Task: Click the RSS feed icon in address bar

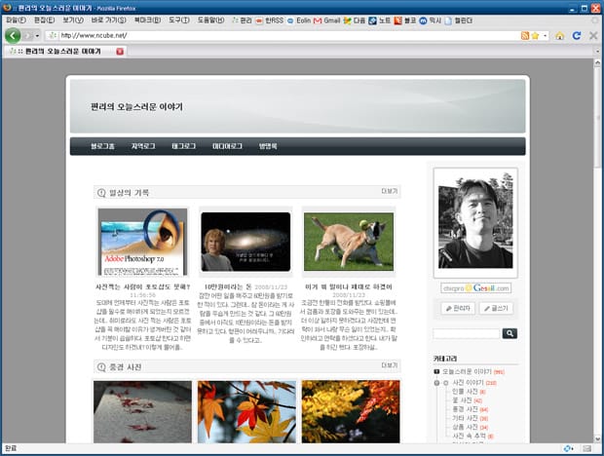Action: coord(526,36)
